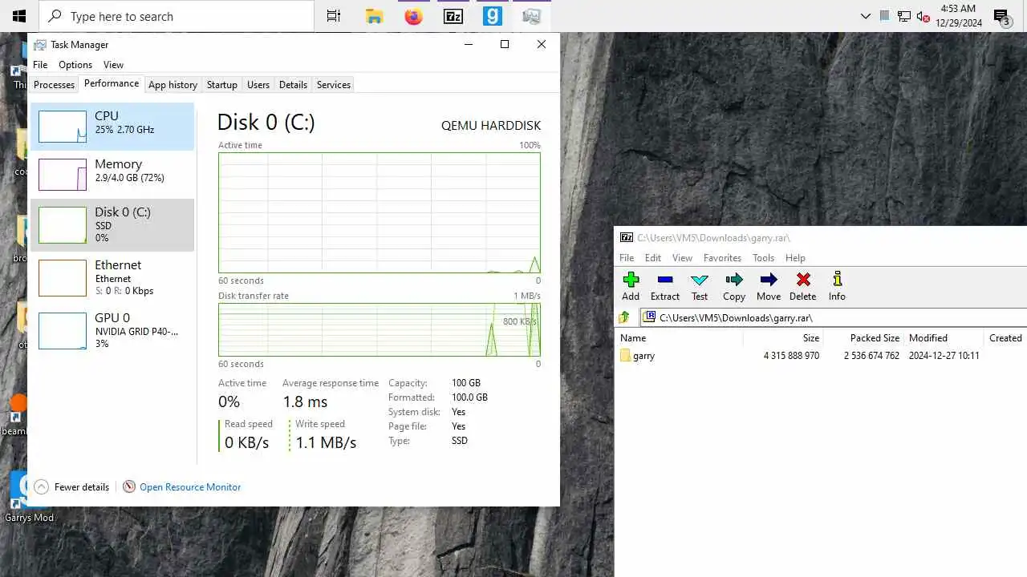Click the taskbar search box
Viewport: 1027px width, 577px height.
tap(177, 16)
